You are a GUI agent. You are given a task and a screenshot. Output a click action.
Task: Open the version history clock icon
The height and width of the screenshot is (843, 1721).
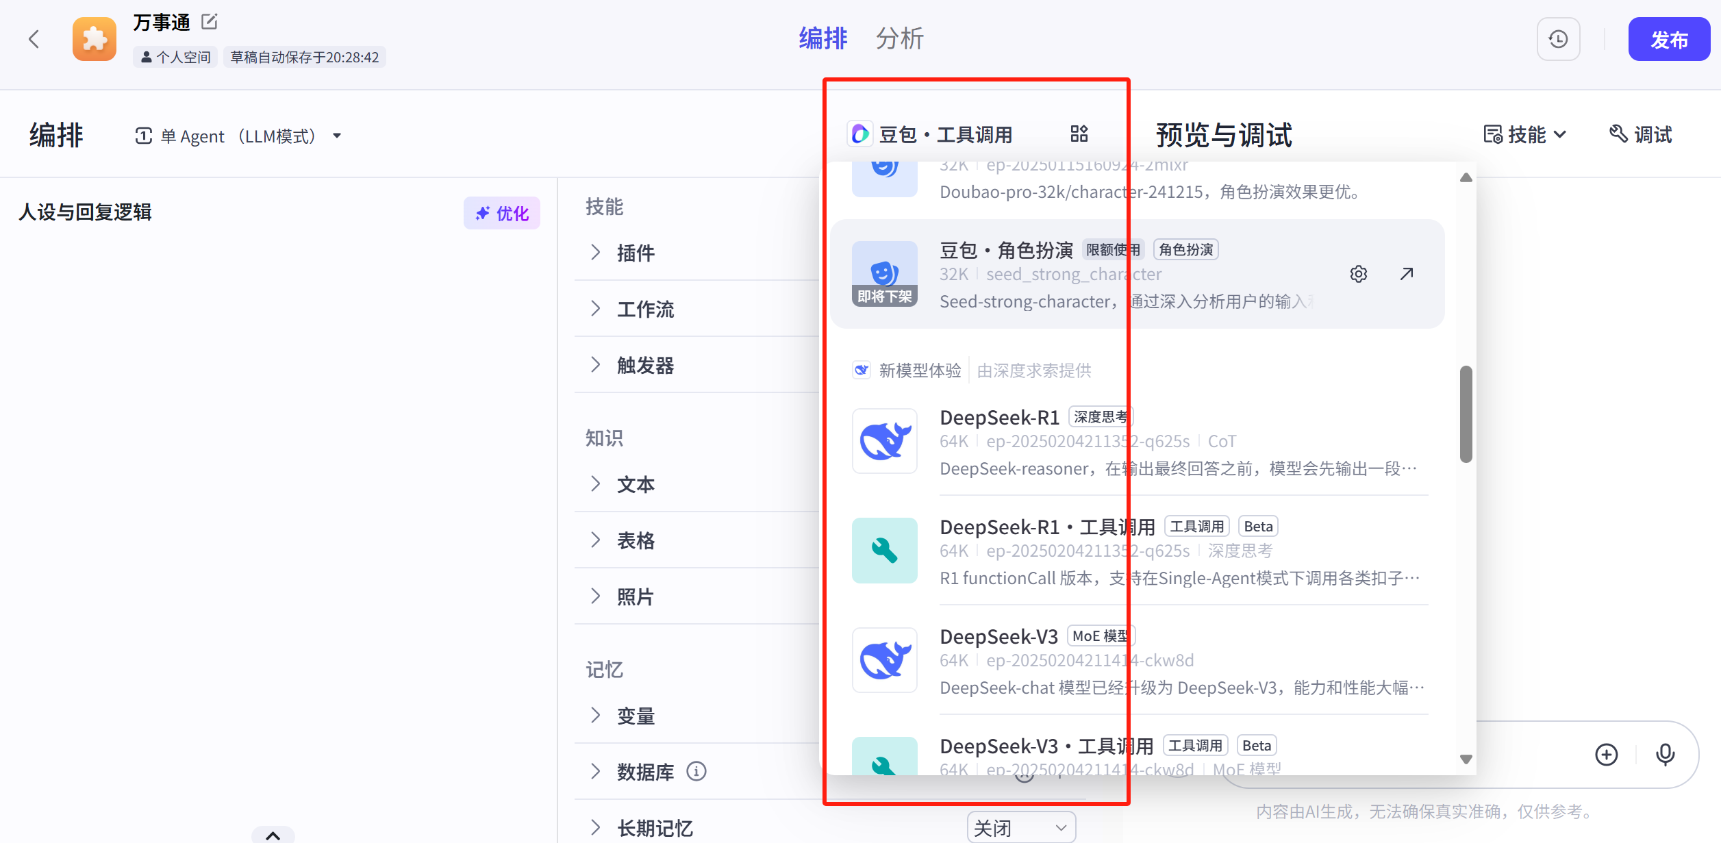point(1558,39)
